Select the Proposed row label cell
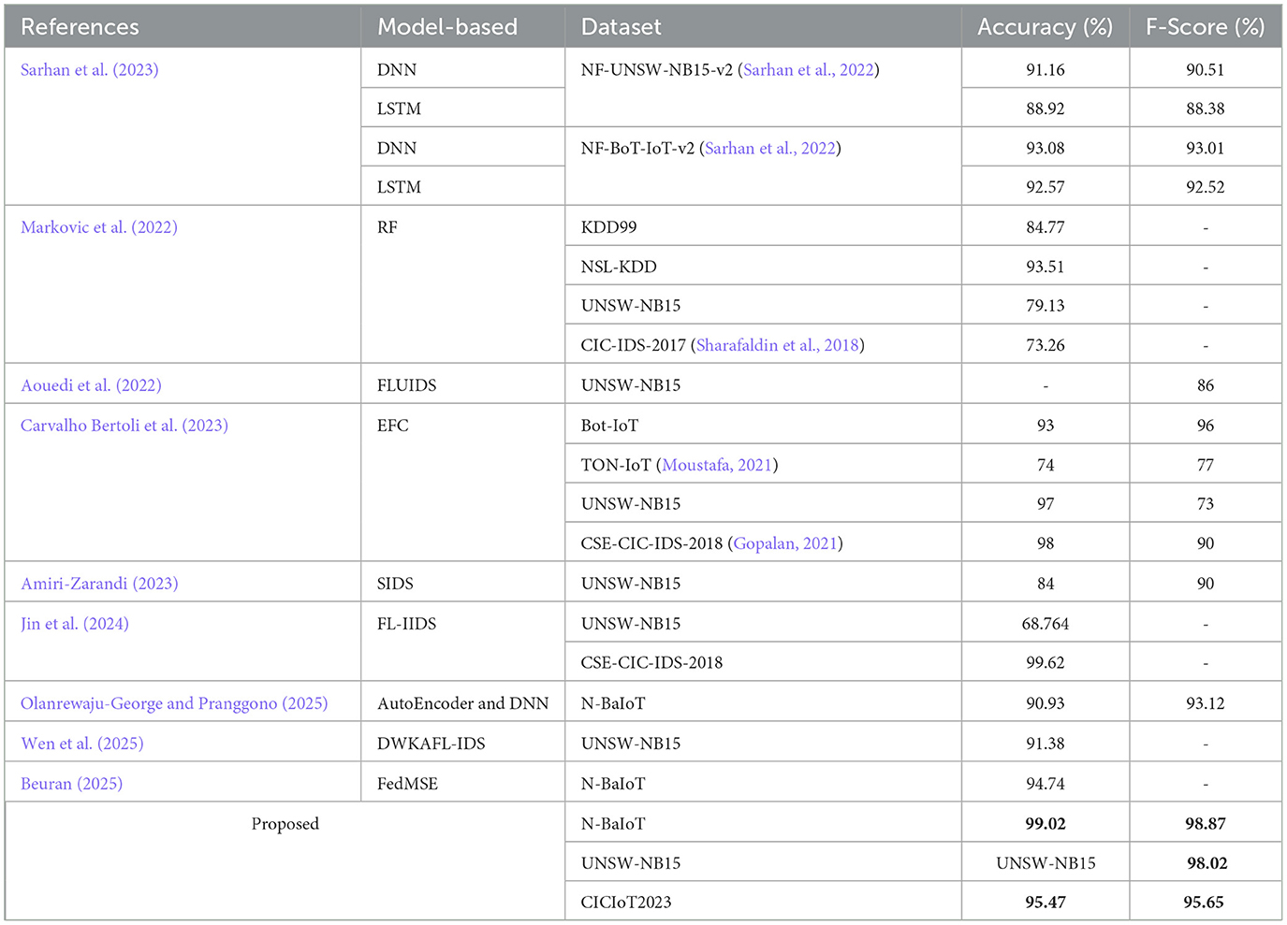Viewport: 1287px width, 925px height. (x=285, y=824)
